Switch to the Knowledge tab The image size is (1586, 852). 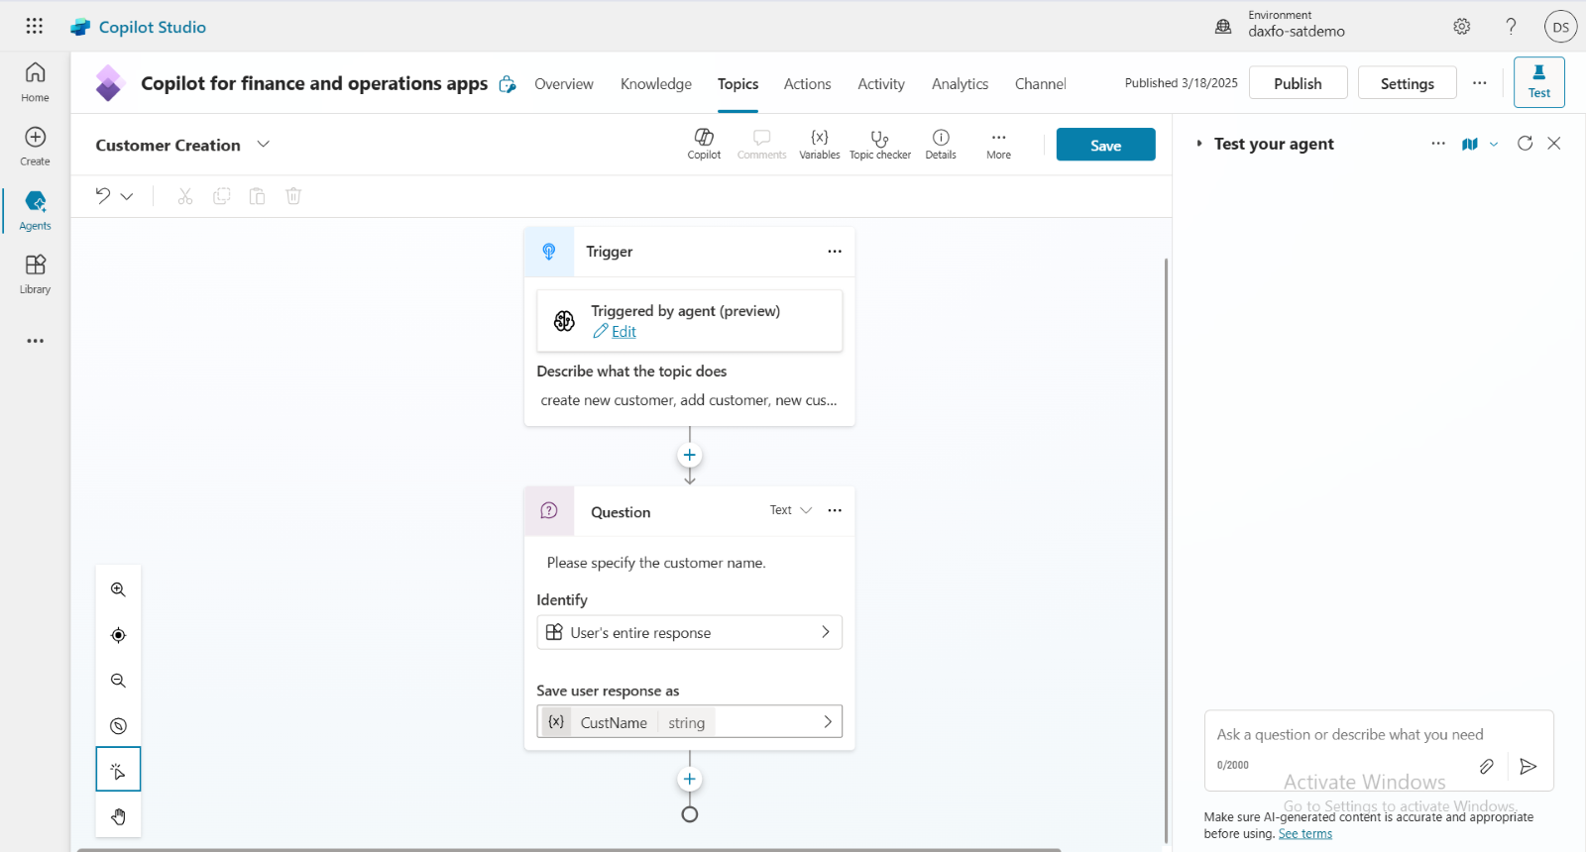pyautogui.click(x=655, y=84)
